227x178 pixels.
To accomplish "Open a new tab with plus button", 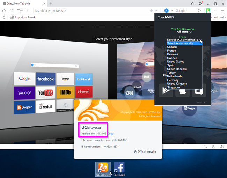I will (51, 3).
